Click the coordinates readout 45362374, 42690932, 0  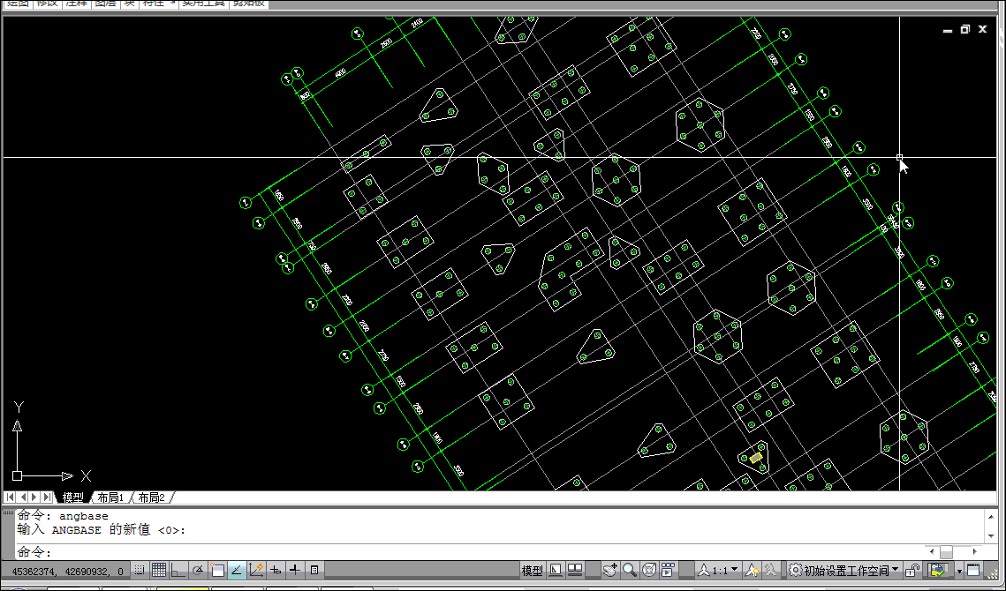(67, 571)
